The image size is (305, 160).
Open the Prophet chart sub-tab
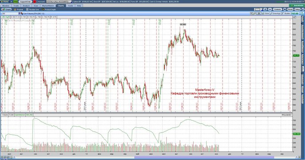click(19, 9)
